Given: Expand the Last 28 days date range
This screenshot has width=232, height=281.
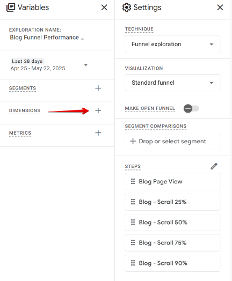Looking at the screenshot, I should pos(49,65).
